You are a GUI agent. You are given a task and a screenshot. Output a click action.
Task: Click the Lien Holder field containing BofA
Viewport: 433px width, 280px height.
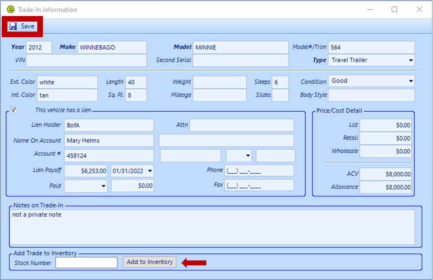click(x=109, y=125)
